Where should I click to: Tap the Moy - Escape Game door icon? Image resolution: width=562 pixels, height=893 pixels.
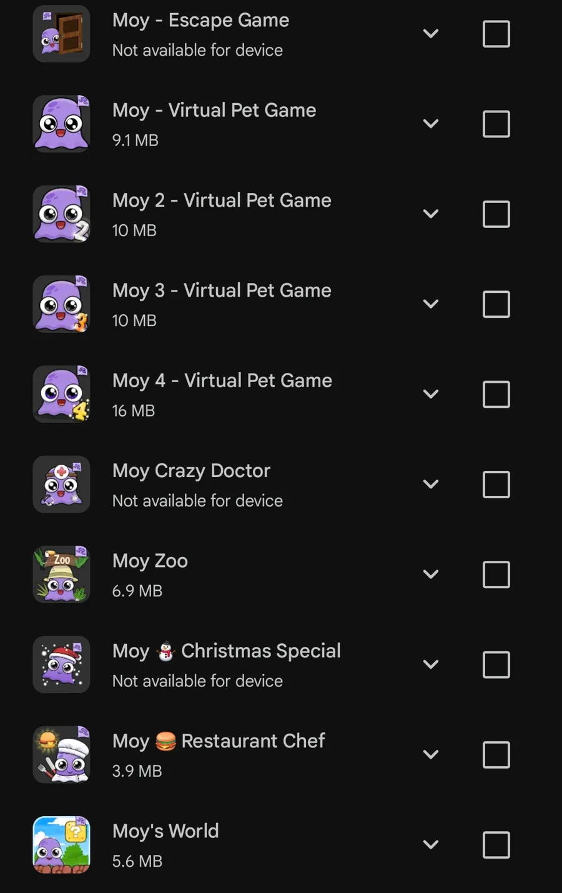point(61,34)
